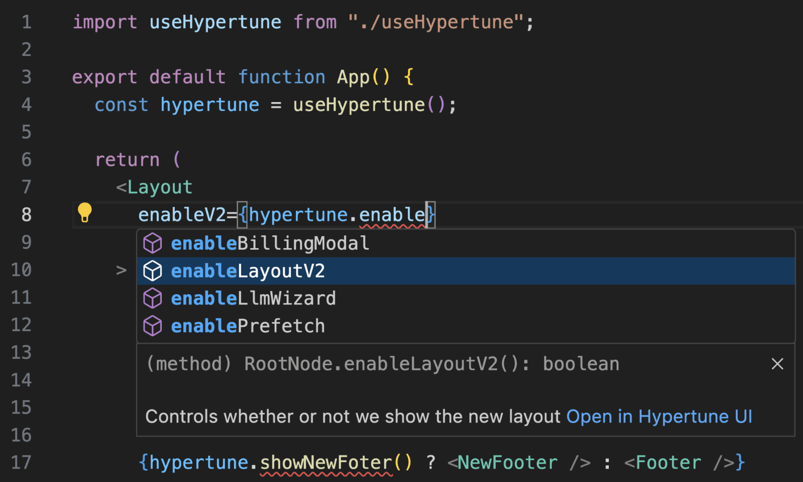This screenshot has height=482, width=803.
Task: Place cursor on the useHypertune import path
Action: tap(435, 21)
